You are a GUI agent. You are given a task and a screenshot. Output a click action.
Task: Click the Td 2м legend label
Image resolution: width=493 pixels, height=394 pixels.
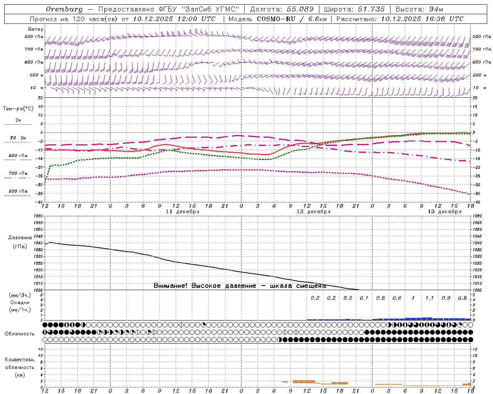point(18,138)
